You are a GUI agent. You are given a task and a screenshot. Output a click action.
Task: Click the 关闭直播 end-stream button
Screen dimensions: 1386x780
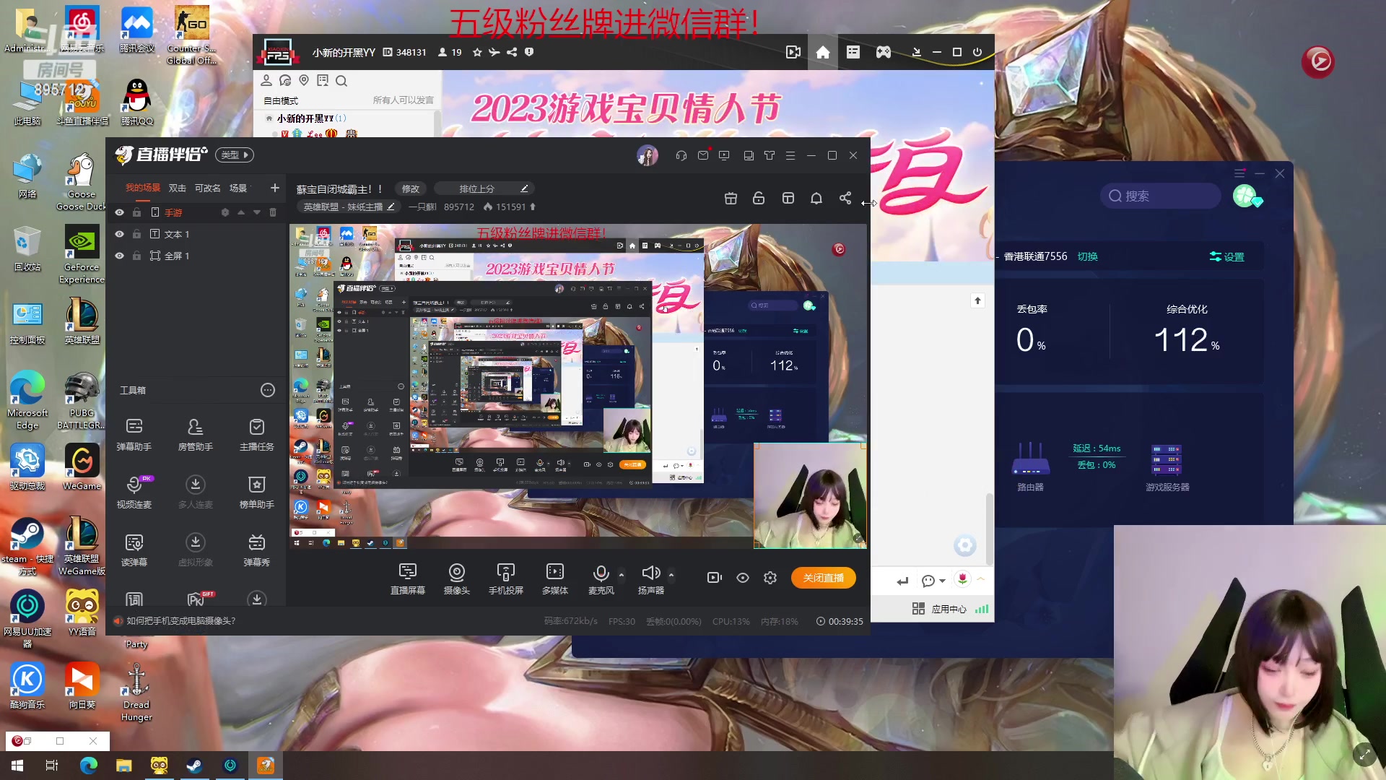click(823, 578)
